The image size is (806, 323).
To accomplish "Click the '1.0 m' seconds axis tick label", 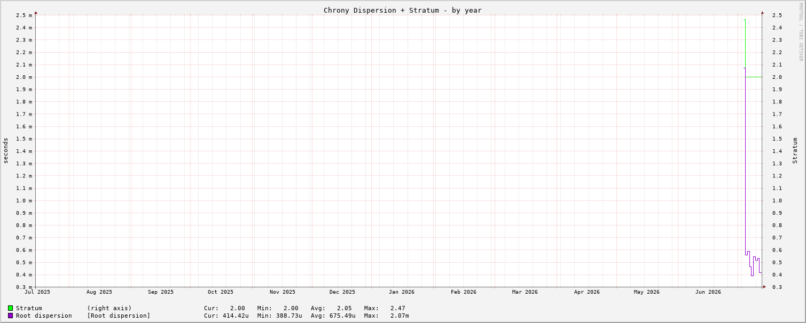I will (x=24, y=200).
